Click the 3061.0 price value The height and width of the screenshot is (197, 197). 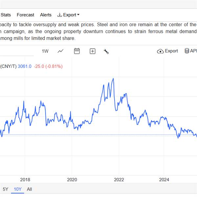(x=25, y=66)
